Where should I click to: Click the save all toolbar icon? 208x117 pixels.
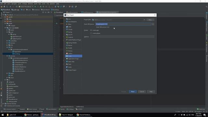(4, 6)
